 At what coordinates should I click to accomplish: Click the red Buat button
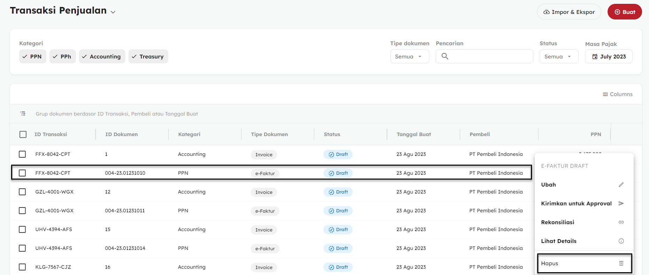[x=624, y=12]
